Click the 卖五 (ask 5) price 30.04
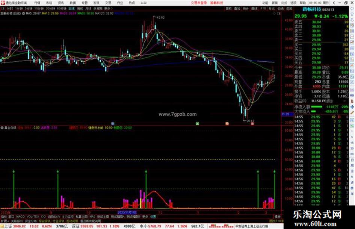The width and height of the screenshot is (355, 229). [x=316, y=22]
